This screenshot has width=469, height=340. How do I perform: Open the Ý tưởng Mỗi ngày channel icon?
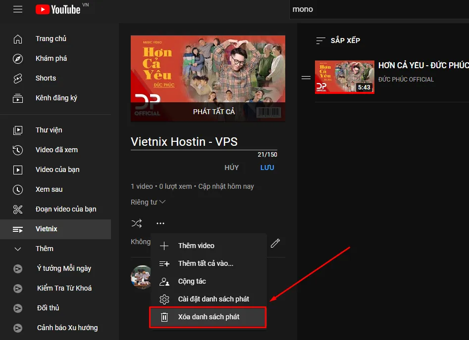[18, 269]
